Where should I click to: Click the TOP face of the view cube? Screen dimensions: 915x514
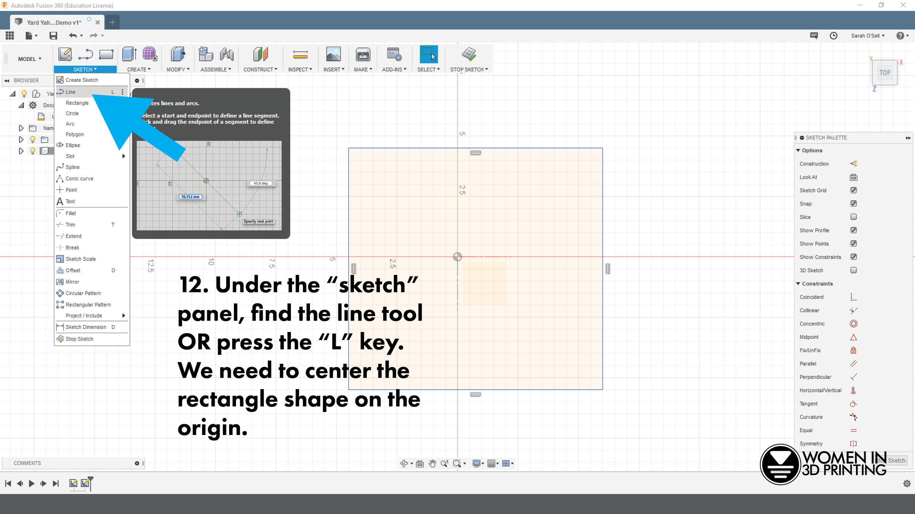[885, 73]
